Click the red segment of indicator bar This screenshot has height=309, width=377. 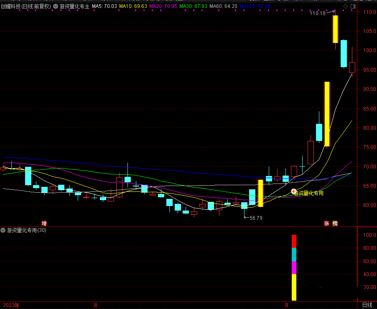point(294,241)
